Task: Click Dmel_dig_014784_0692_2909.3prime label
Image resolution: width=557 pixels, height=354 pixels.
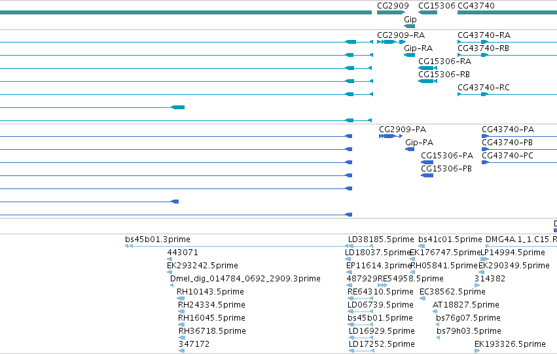Action: pos(245,279)
